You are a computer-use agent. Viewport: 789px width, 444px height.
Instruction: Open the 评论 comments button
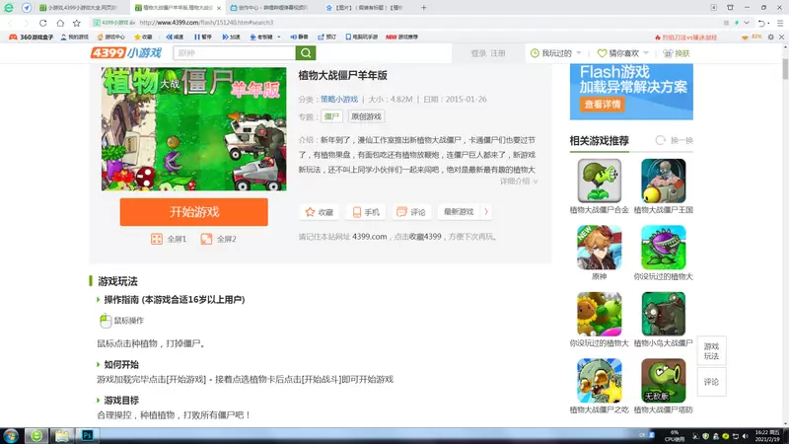(411, 212)
